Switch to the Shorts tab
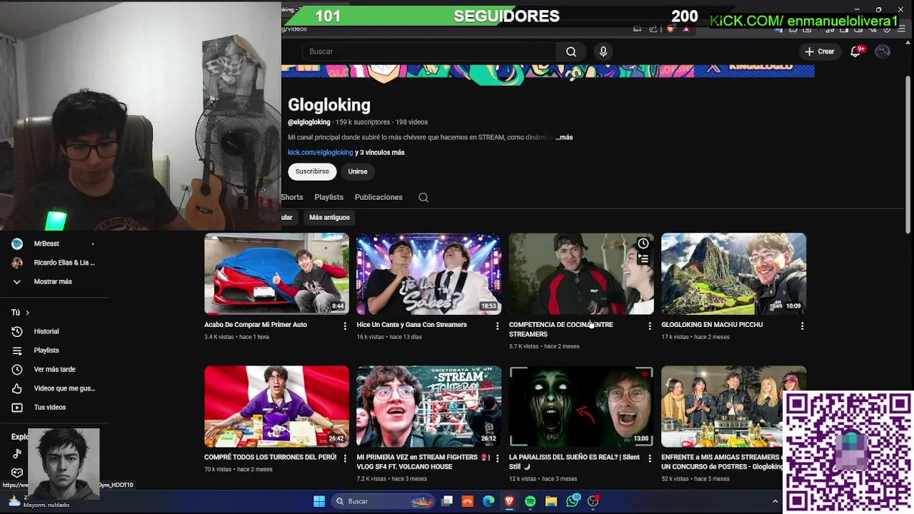Image resolution: width=914 pixels, height=514 pixels. pyautogui.click(x=292, y=197)
